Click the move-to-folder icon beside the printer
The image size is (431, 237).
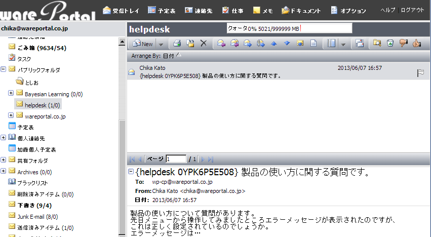coord(190,43)
